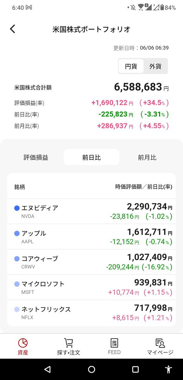This screenshot has width=183, height=380.
Task: Open the マイページ icon
Action: click(160, 343)
